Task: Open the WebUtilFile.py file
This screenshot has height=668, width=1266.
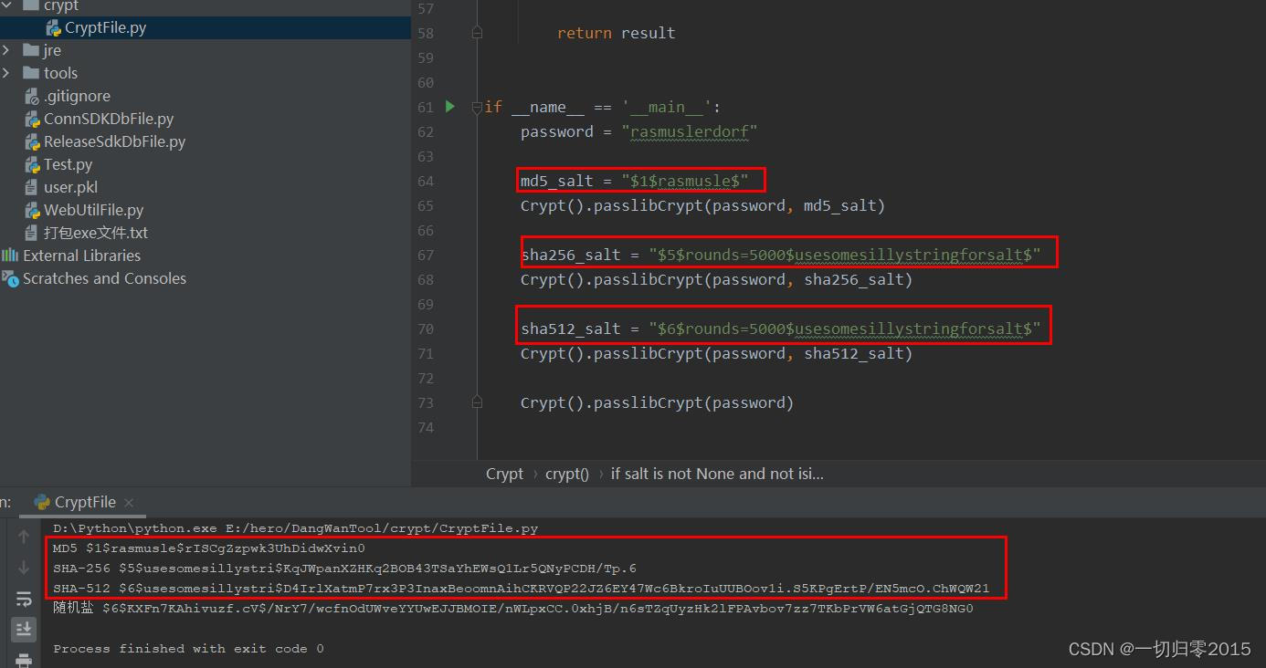Action: coord(91,210)
